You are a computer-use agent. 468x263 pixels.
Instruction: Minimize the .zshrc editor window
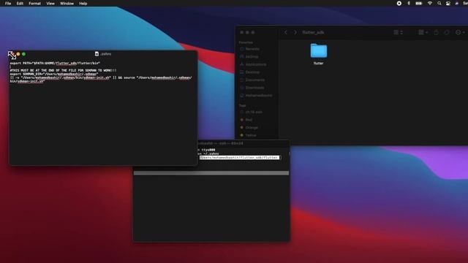tap(18, 54)
